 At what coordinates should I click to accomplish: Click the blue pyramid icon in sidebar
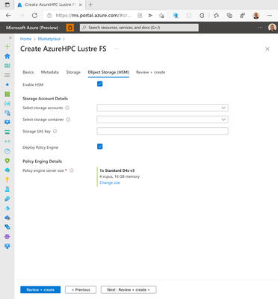point(7,208)
